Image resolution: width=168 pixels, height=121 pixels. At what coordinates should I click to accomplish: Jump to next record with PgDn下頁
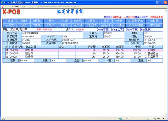[x=132, y=30]
